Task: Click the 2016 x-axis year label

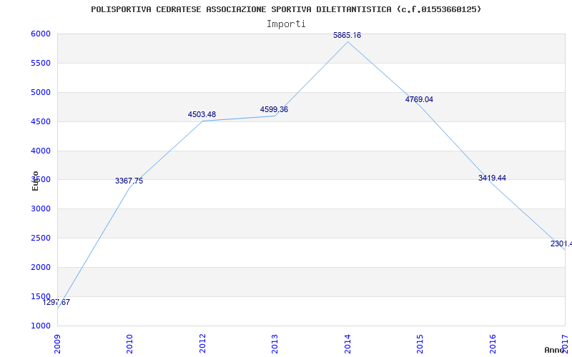Action: coord(493,344)
